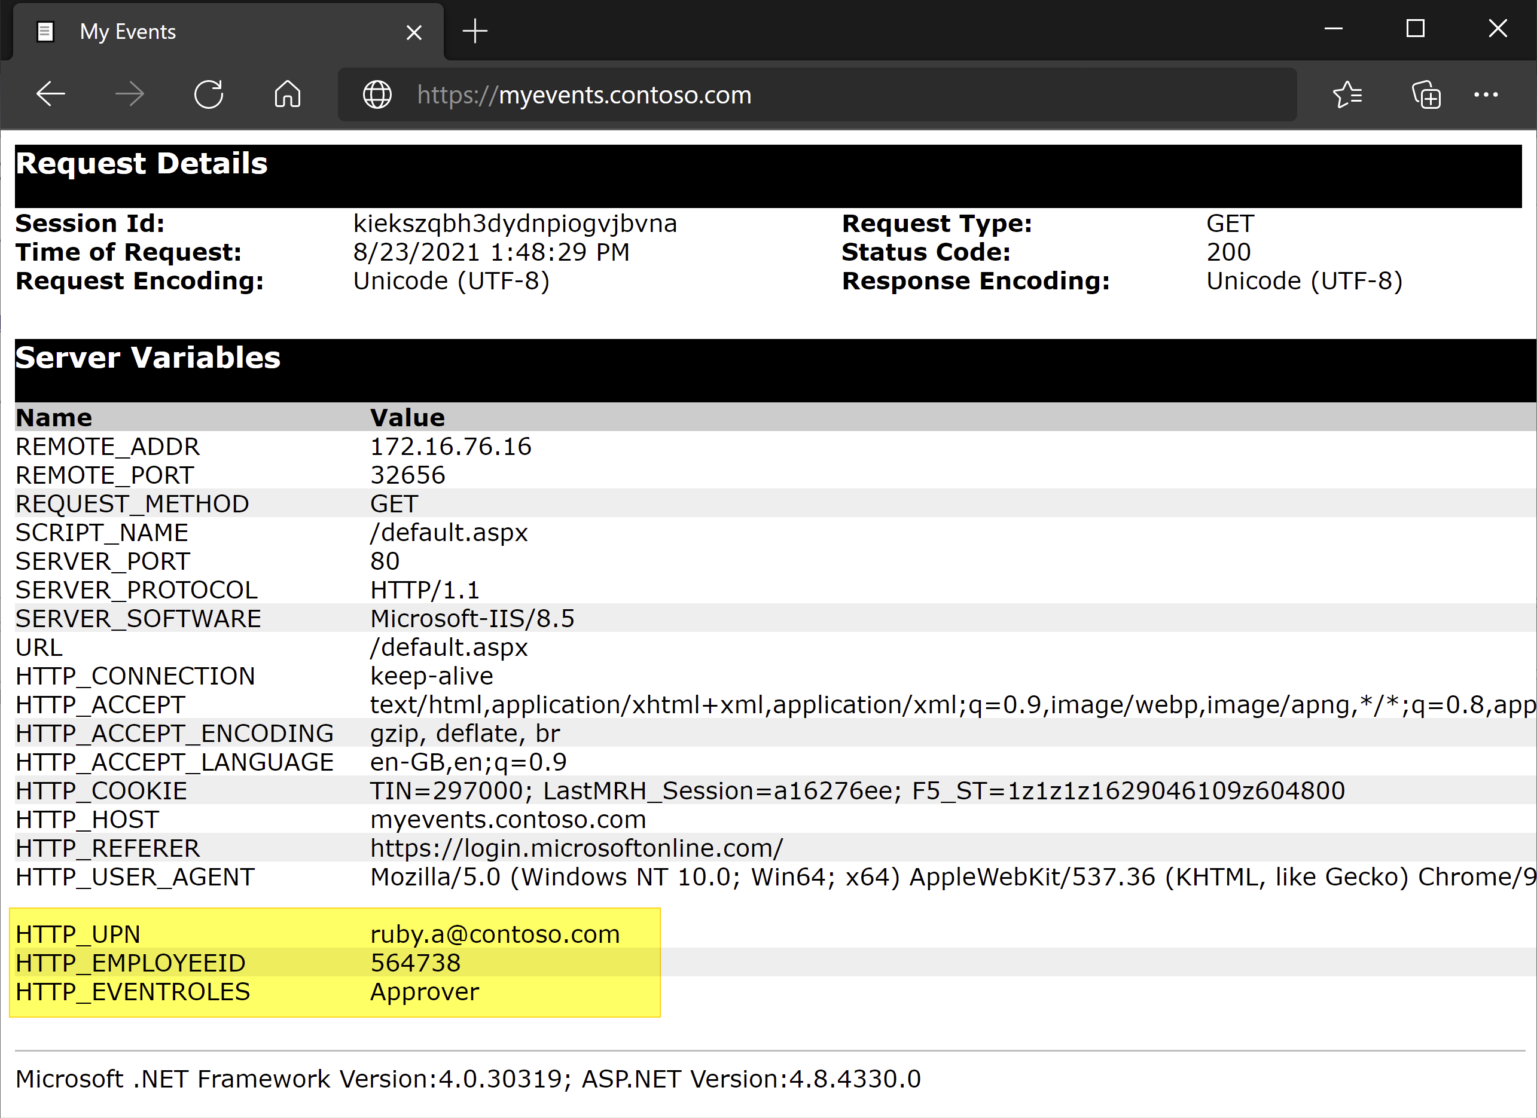Click the HTTP_COOKIE value starting TIN=297000

point(857,791)
